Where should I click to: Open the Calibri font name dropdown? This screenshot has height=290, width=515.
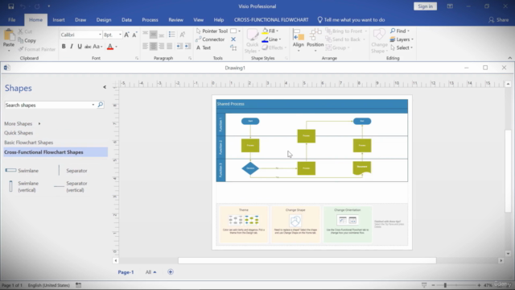point(100,35)
